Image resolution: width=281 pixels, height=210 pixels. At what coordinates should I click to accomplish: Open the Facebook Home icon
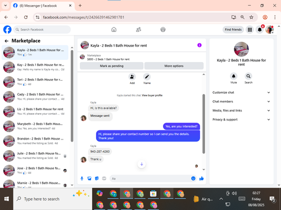[x=114, y=30]
